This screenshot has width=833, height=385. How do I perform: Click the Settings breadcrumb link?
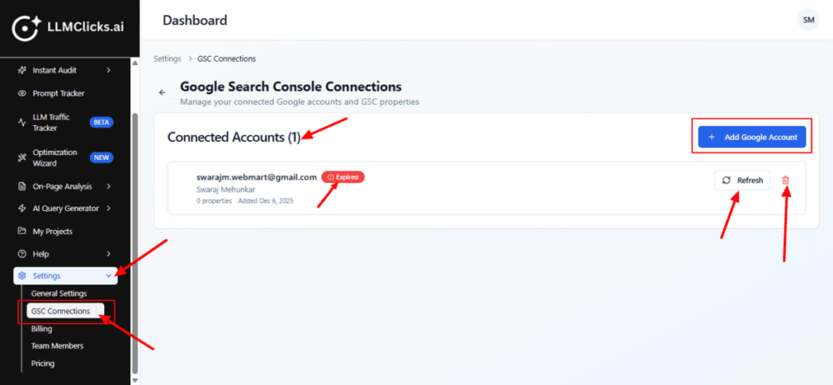167,59
